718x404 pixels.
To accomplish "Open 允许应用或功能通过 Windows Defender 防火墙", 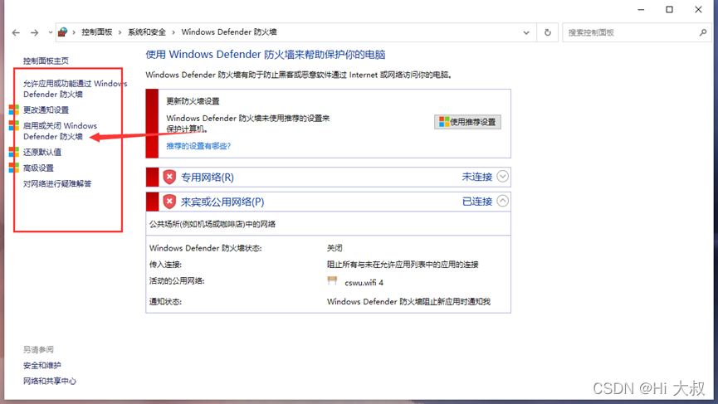I will tap(75, 89).
